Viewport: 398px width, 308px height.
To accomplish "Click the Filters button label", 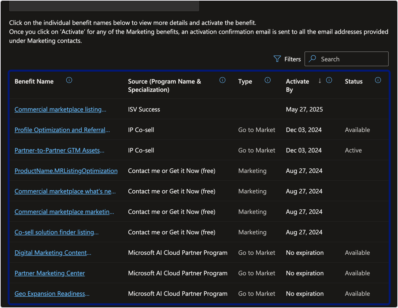I will click(293, 59).
